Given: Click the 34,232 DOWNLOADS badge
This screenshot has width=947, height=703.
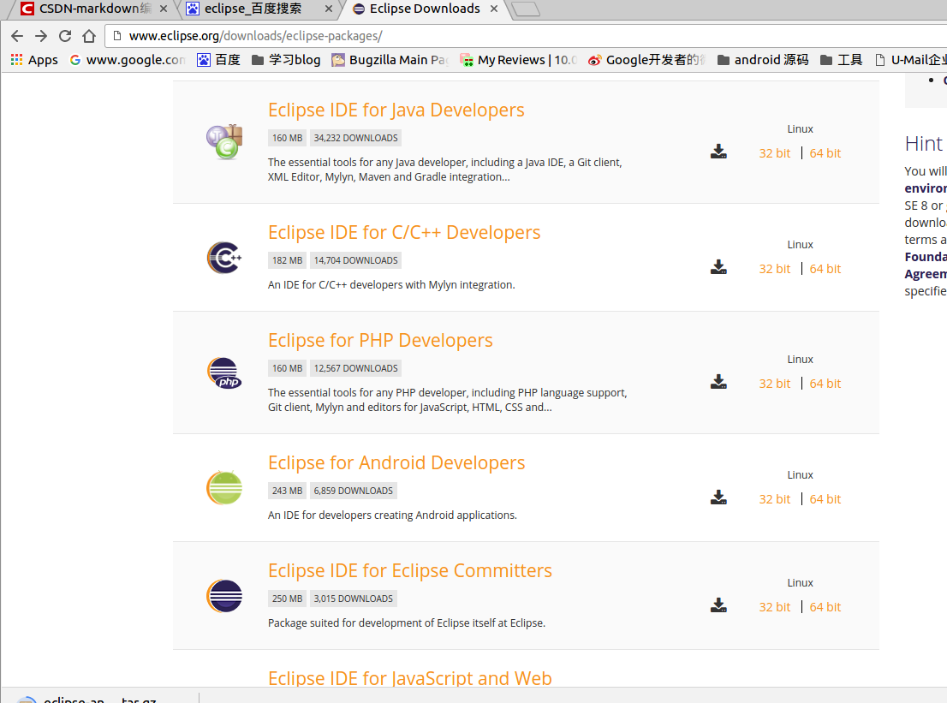Looking at the screenshot, I should pos(355,139).
